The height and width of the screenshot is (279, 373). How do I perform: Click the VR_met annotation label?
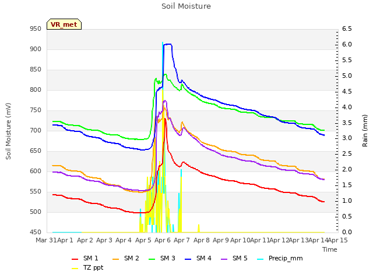point(64,24)
